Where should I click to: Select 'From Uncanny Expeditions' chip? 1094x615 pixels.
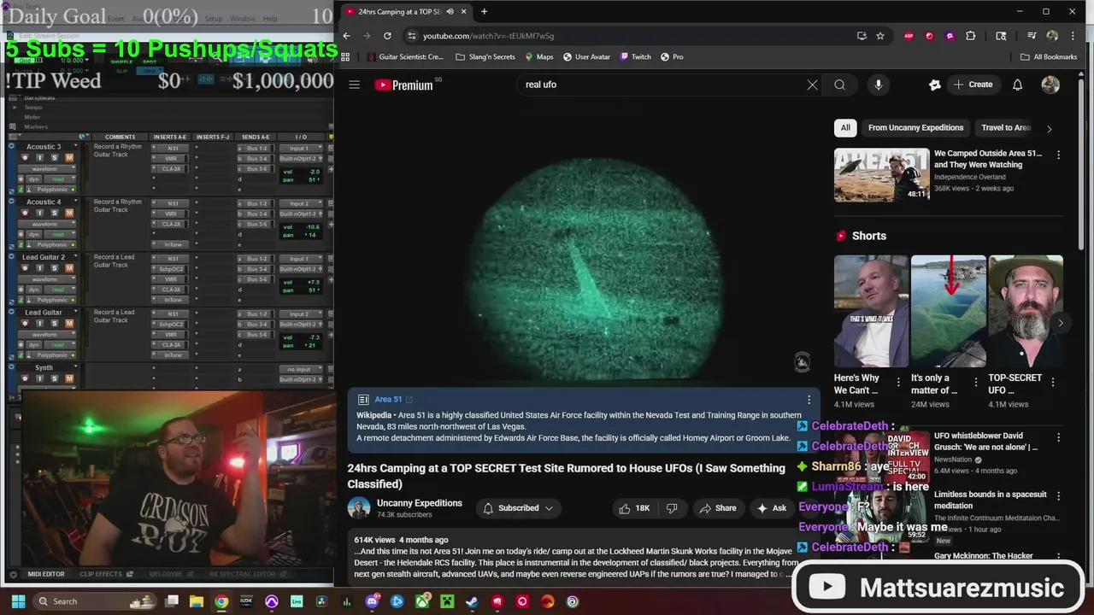tap(915, 128)
